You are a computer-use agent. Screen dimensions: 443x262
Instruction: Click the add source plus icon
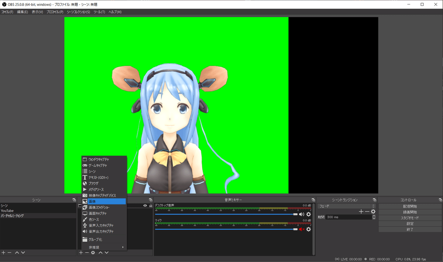point(81,252)
